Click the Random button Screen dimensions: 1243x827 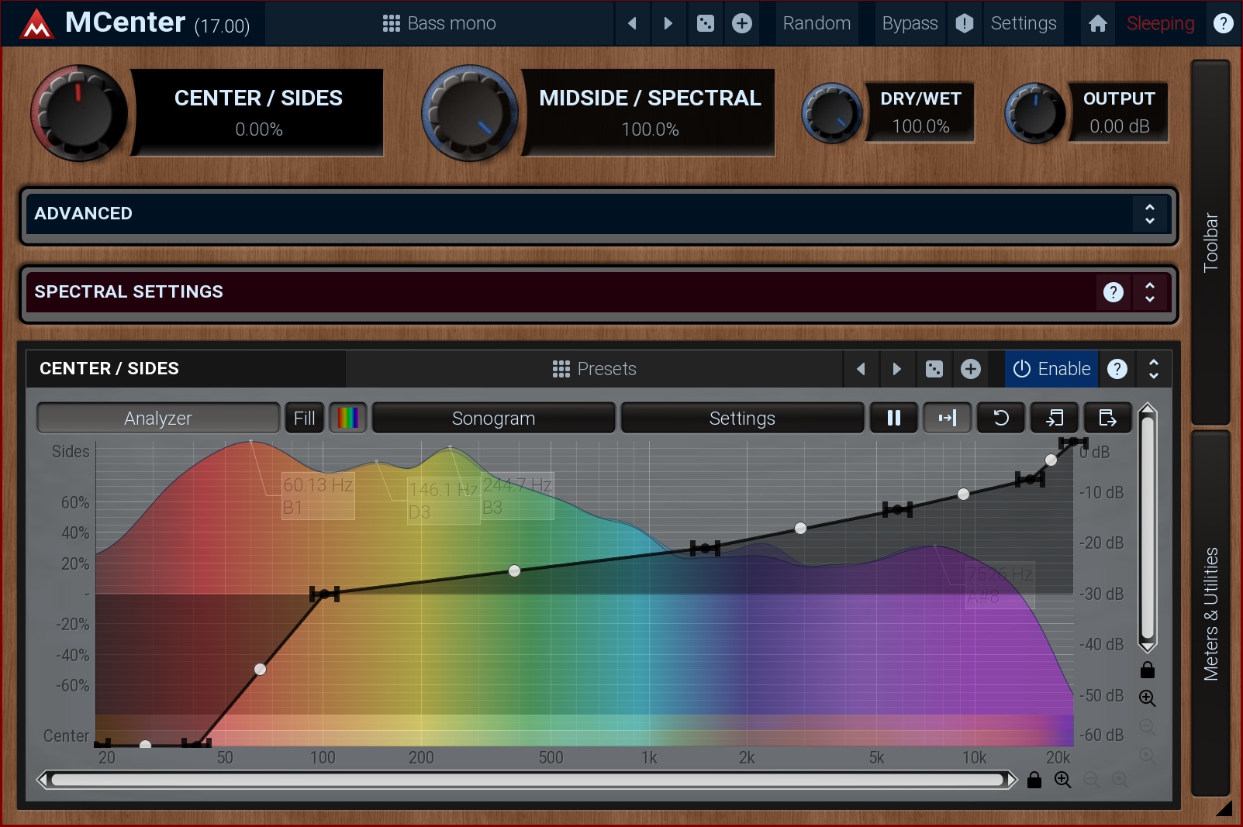pyautogui.click(x=817, y=23)
